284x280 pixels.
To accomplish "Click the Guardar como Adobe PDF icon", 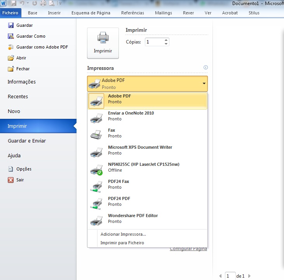I will (11, 47).
